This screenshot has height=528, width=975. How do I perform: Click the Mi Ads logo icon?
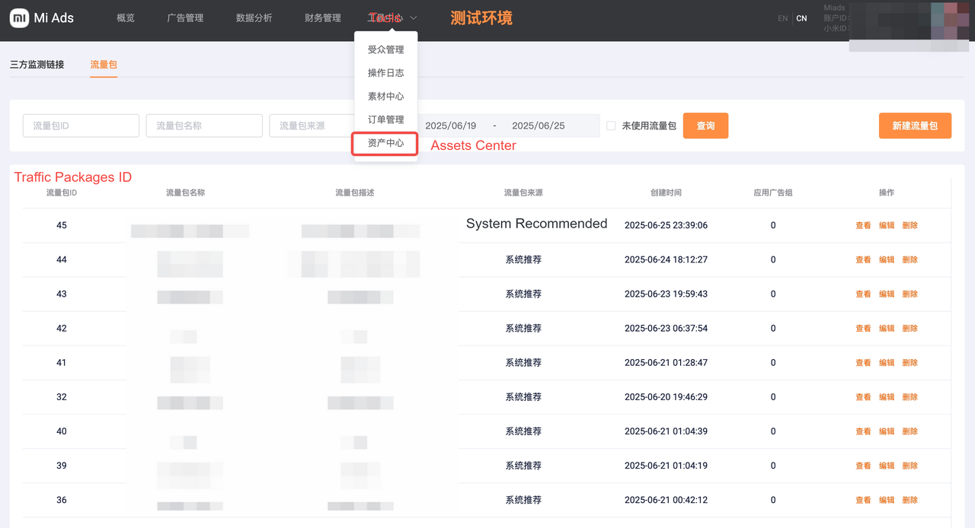pos(19,18)
